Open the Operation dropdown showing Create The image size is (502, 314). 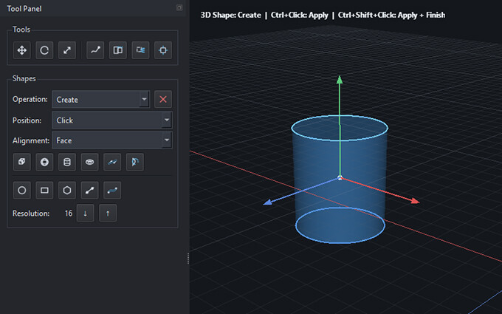(x=100, y=100)
